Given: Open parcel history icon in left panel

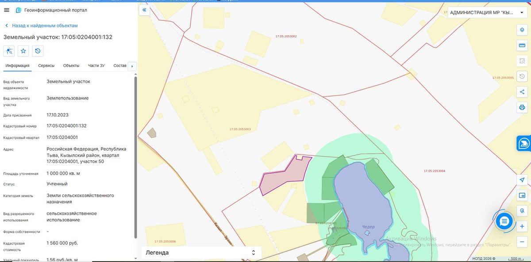Looking at the screenshot, I should (x=38, y=51).
